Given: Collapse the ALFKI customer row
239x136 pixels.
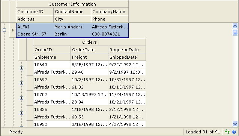Looking at the screenshot, I should (x=4, y=30).
